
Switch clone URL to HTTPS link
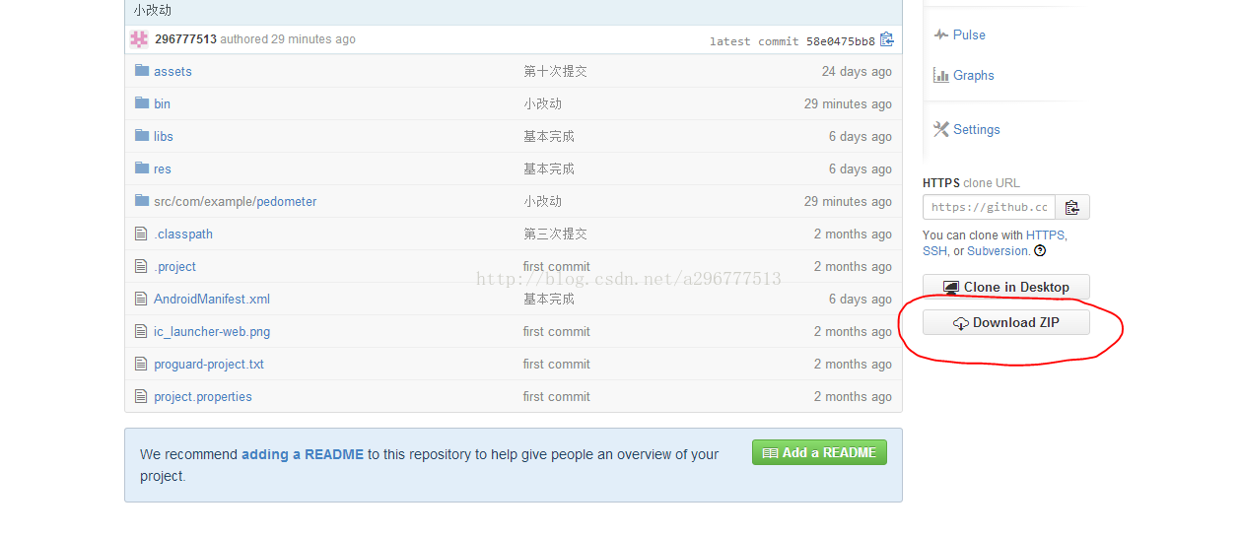[x=1045, y=235]
